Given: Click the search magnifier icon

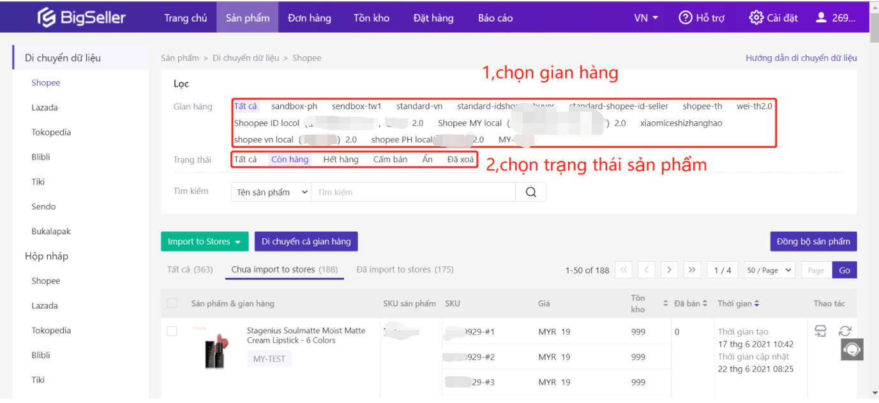Looking at the screenshot, I should click(530, 192).
